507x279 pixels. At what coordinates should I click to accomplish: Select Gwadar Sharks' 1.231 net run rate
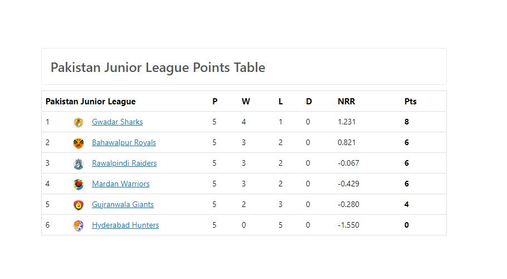[347, 122]
